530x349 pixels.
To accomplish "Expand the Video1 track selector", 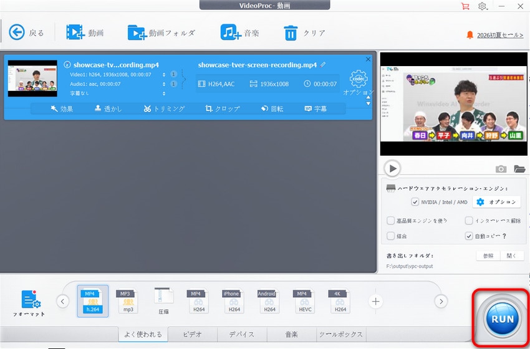I will coord(164,74).
